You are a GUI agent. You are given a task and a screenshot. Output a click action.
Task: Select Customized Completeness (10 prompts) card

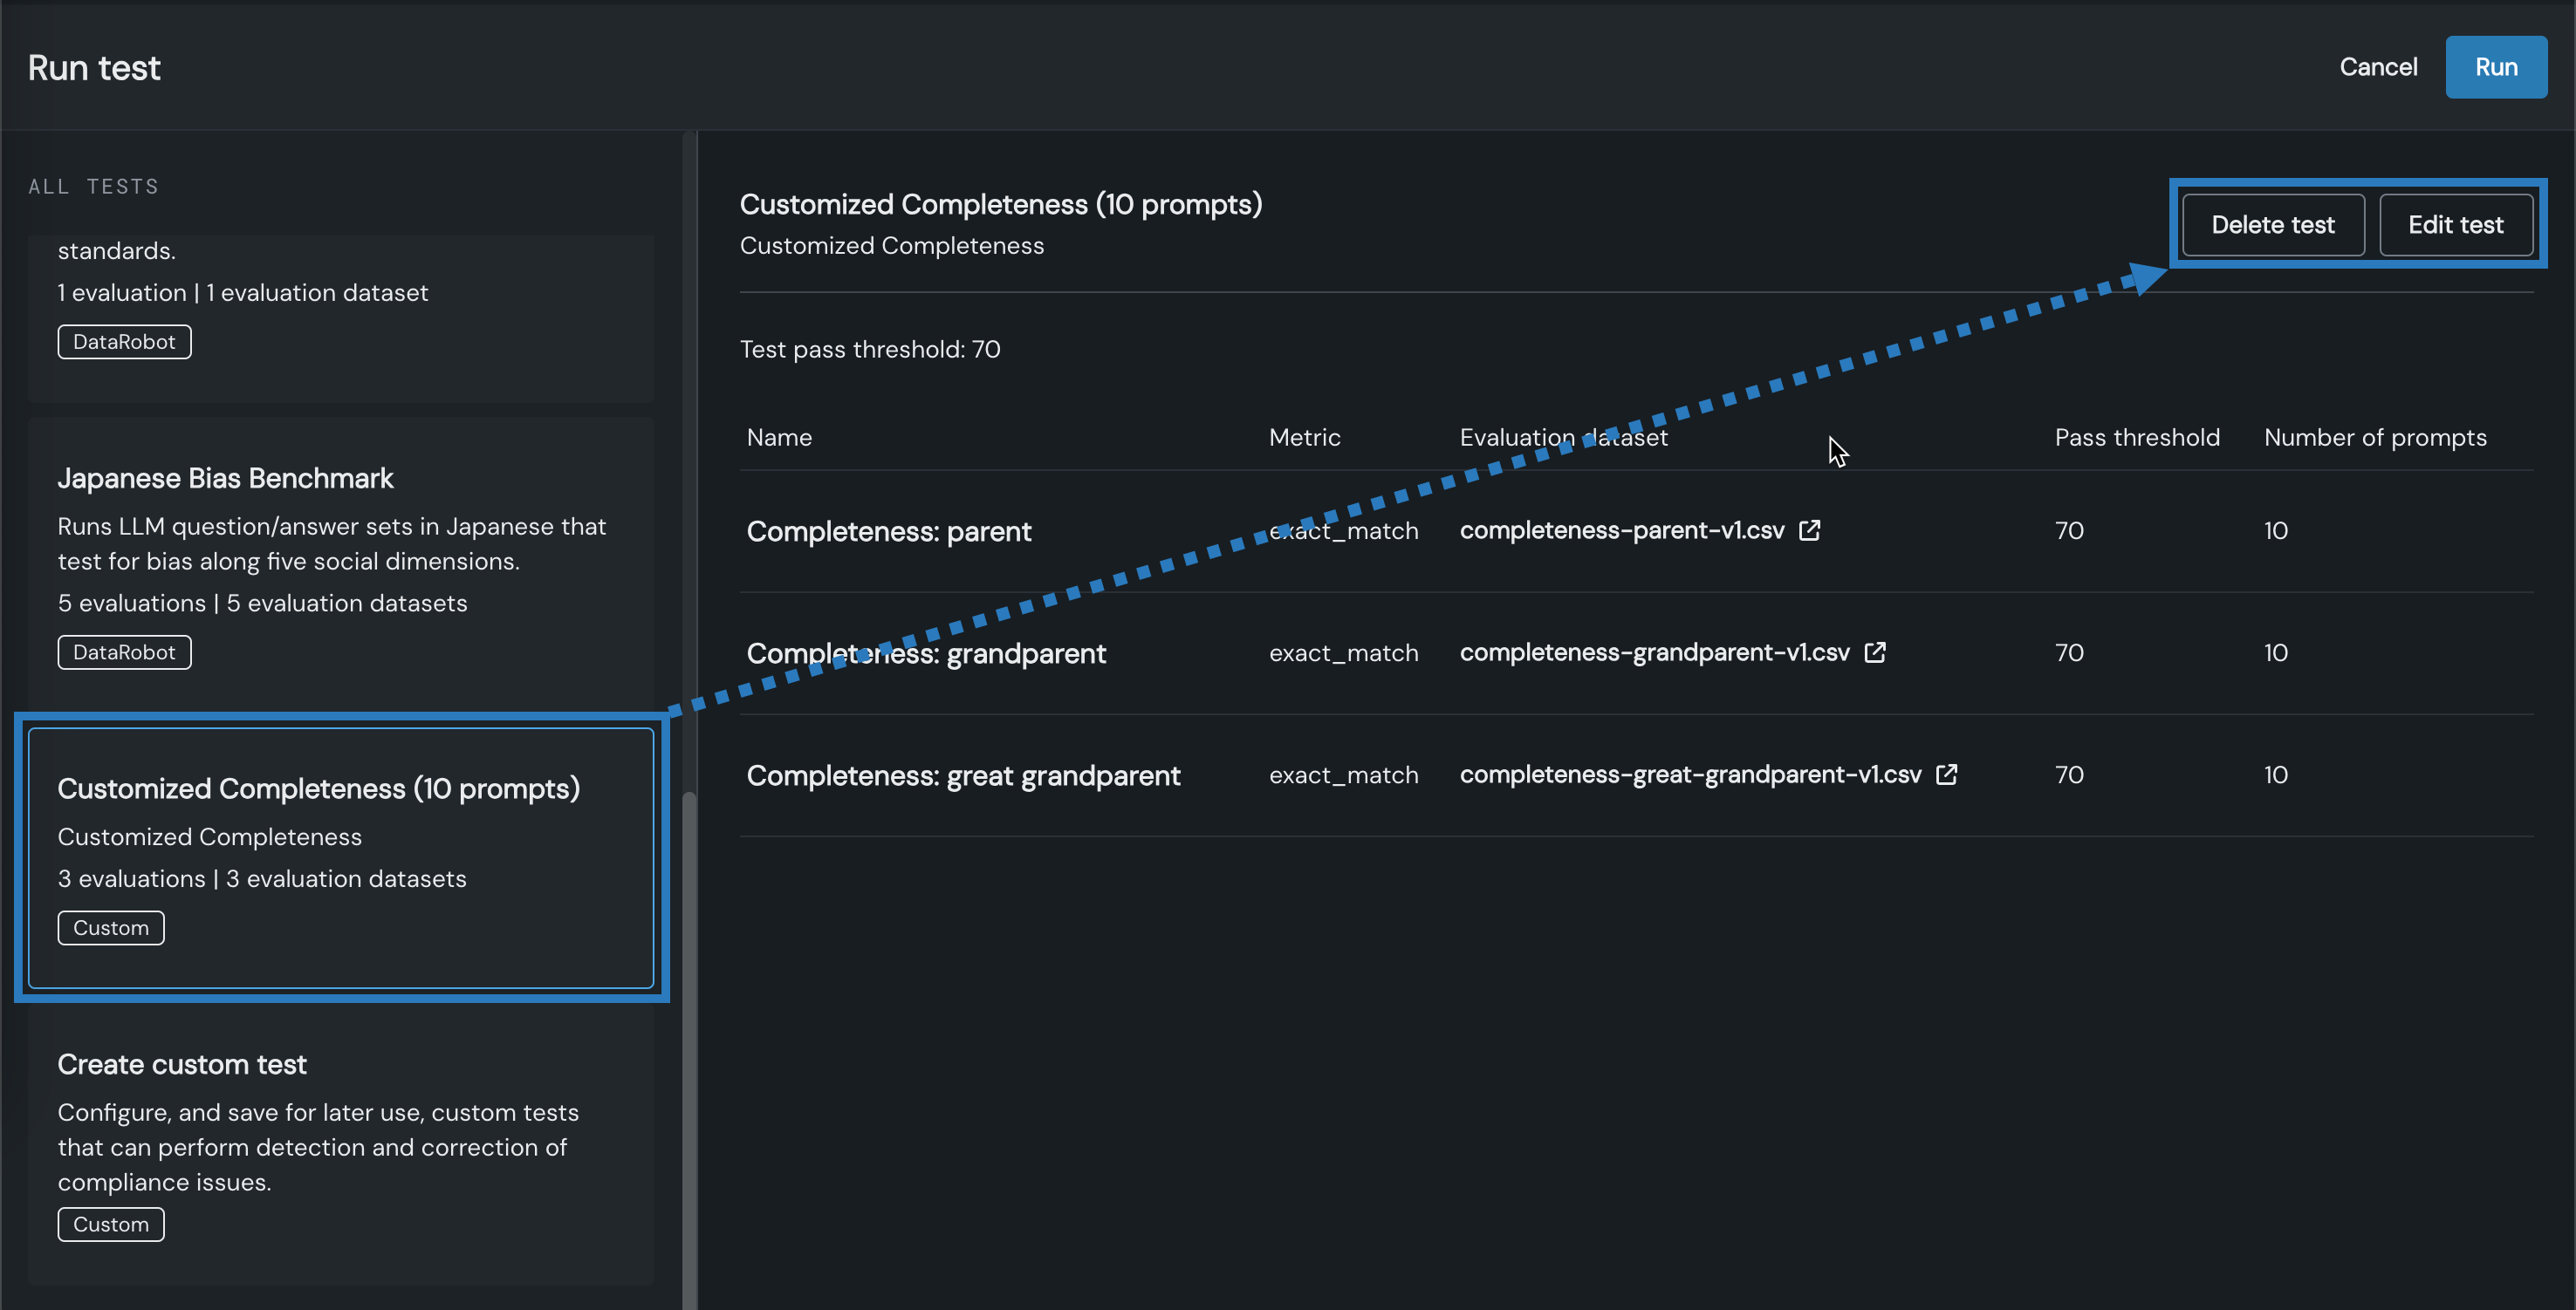tap(340, 857)
